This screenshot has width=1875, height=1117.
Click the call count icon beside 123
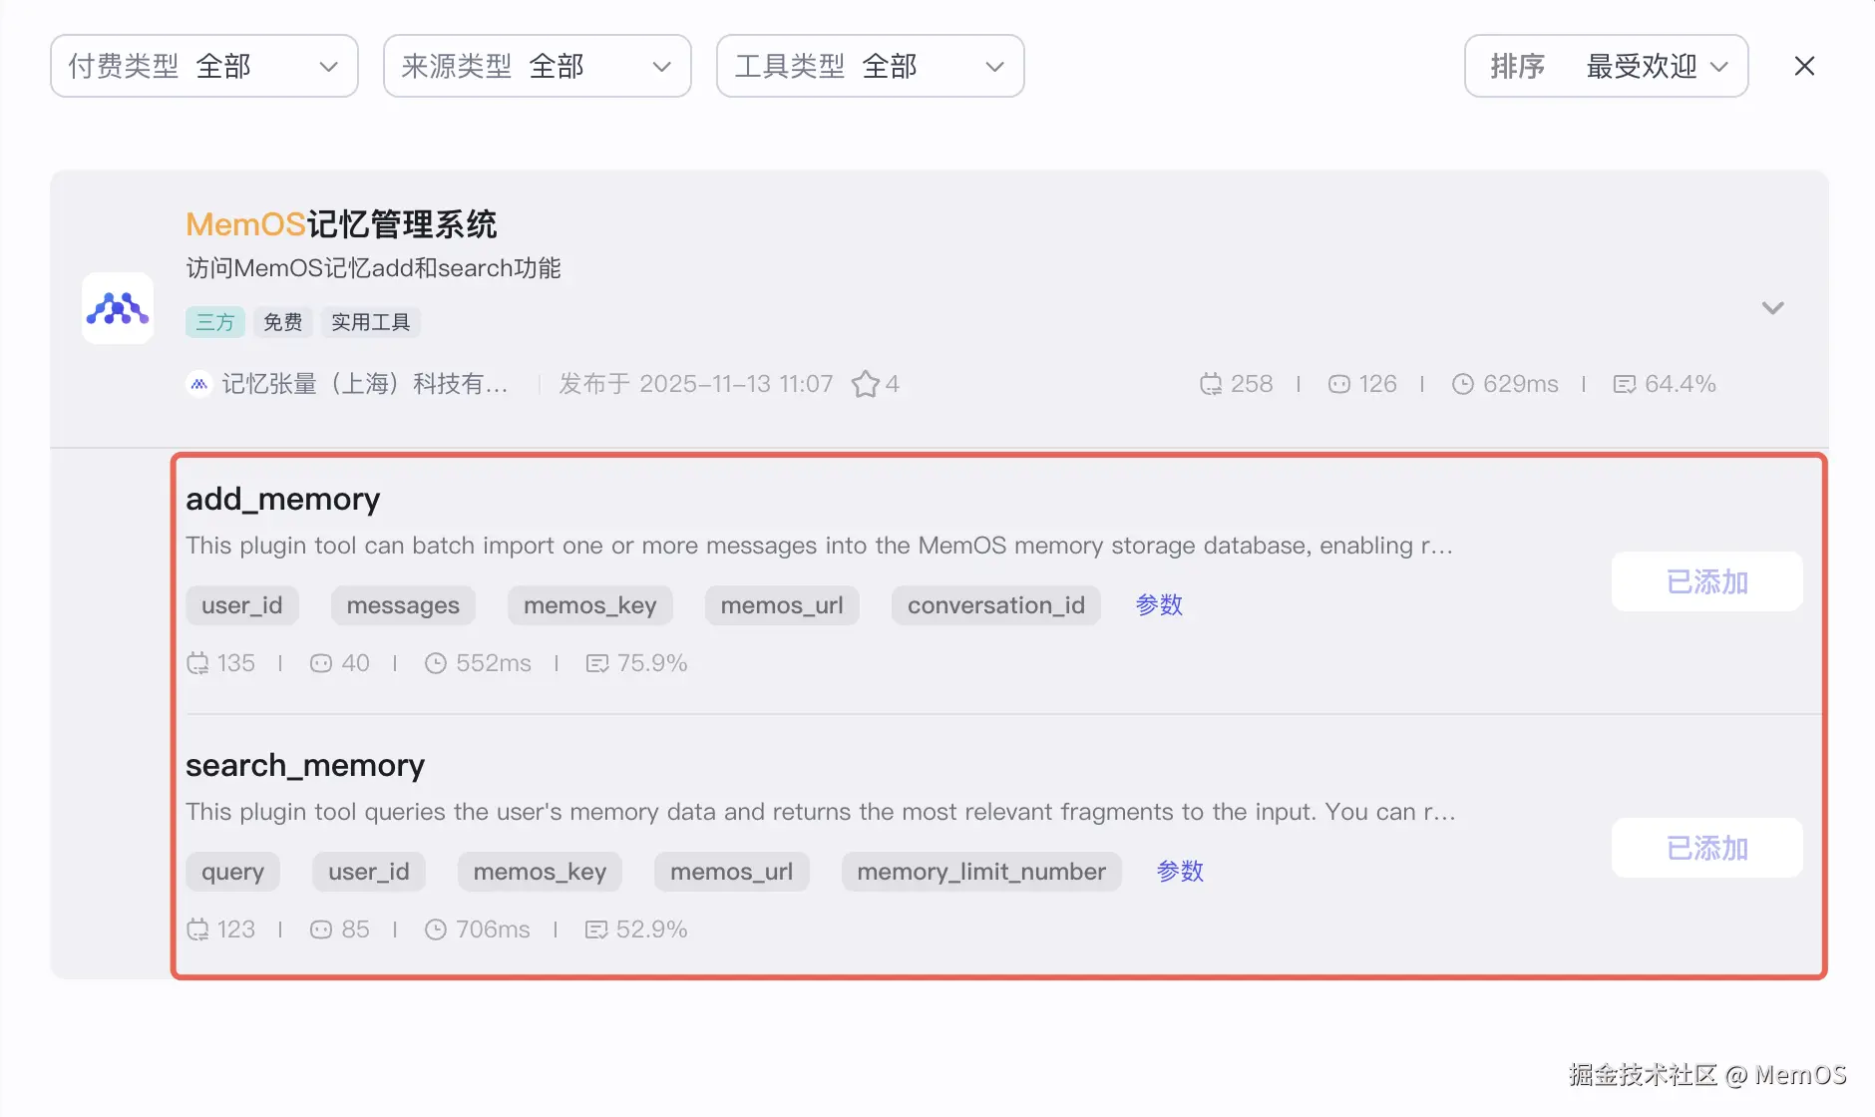click(198, 930)
